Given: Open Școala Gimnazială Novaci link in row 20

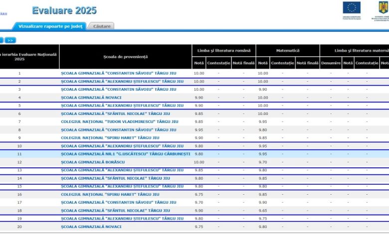Looking at the screenshot, I should point(91,227).
